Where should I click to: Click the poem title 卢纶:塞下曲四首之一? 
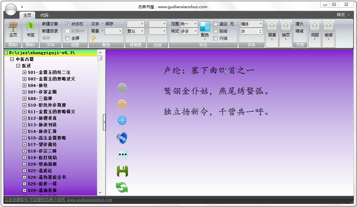coord(209,70)
